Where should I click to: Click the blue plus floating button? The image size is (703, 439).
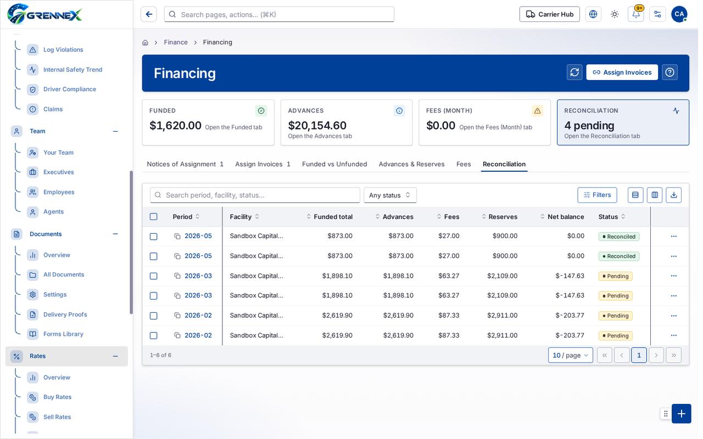pyautogui.click(x=682, y=414)
